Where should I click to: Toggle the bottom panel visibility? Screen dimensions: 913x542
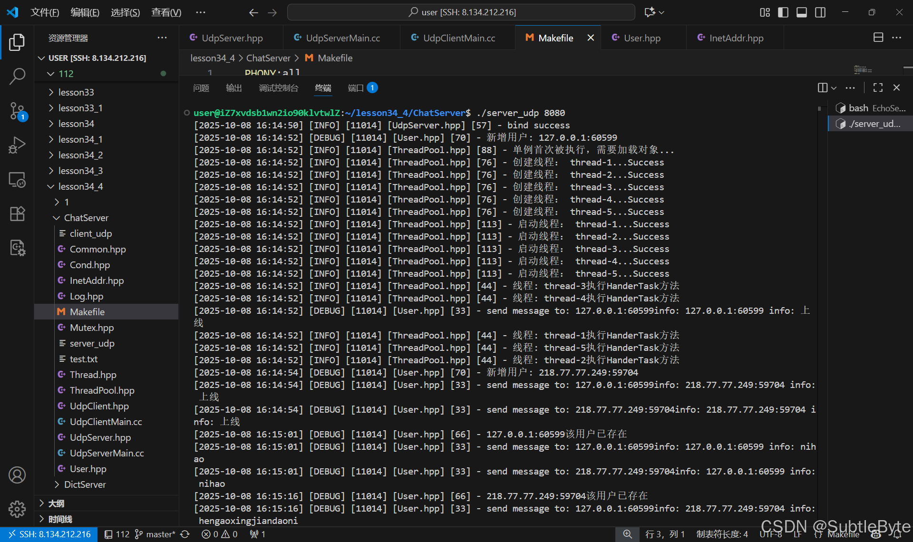pos(801,12)
